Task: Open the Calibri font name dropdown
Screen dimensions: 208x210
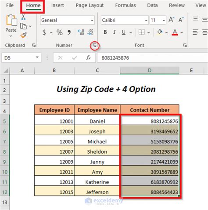Action: [x=146, y=20]
